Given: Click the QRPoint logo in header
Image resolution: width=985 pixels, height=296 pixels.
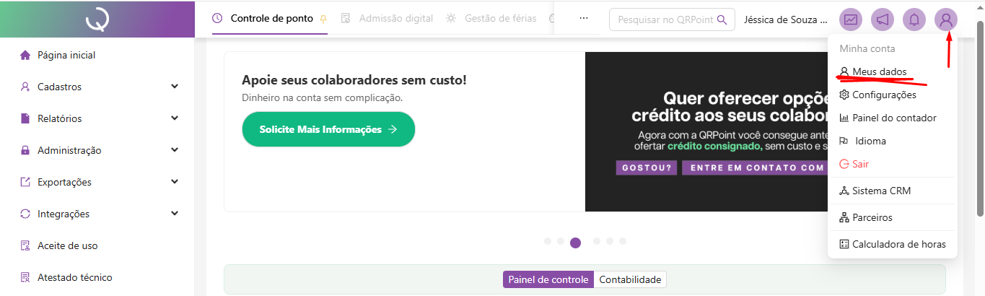Looking at the screenshot, I should (x=97, y=19).
